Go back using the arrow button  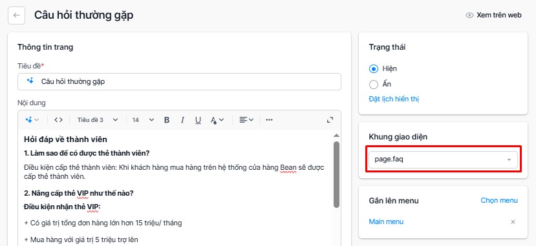click(16, 15)
